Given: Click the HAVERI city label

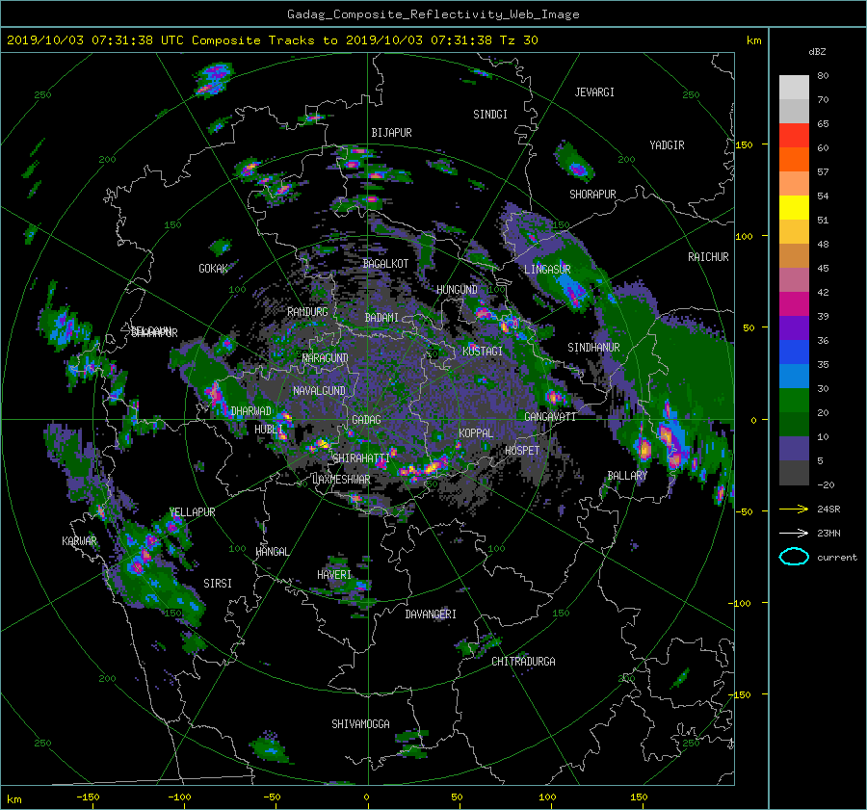Looking at the screenshot, I should tap(334, 575).
